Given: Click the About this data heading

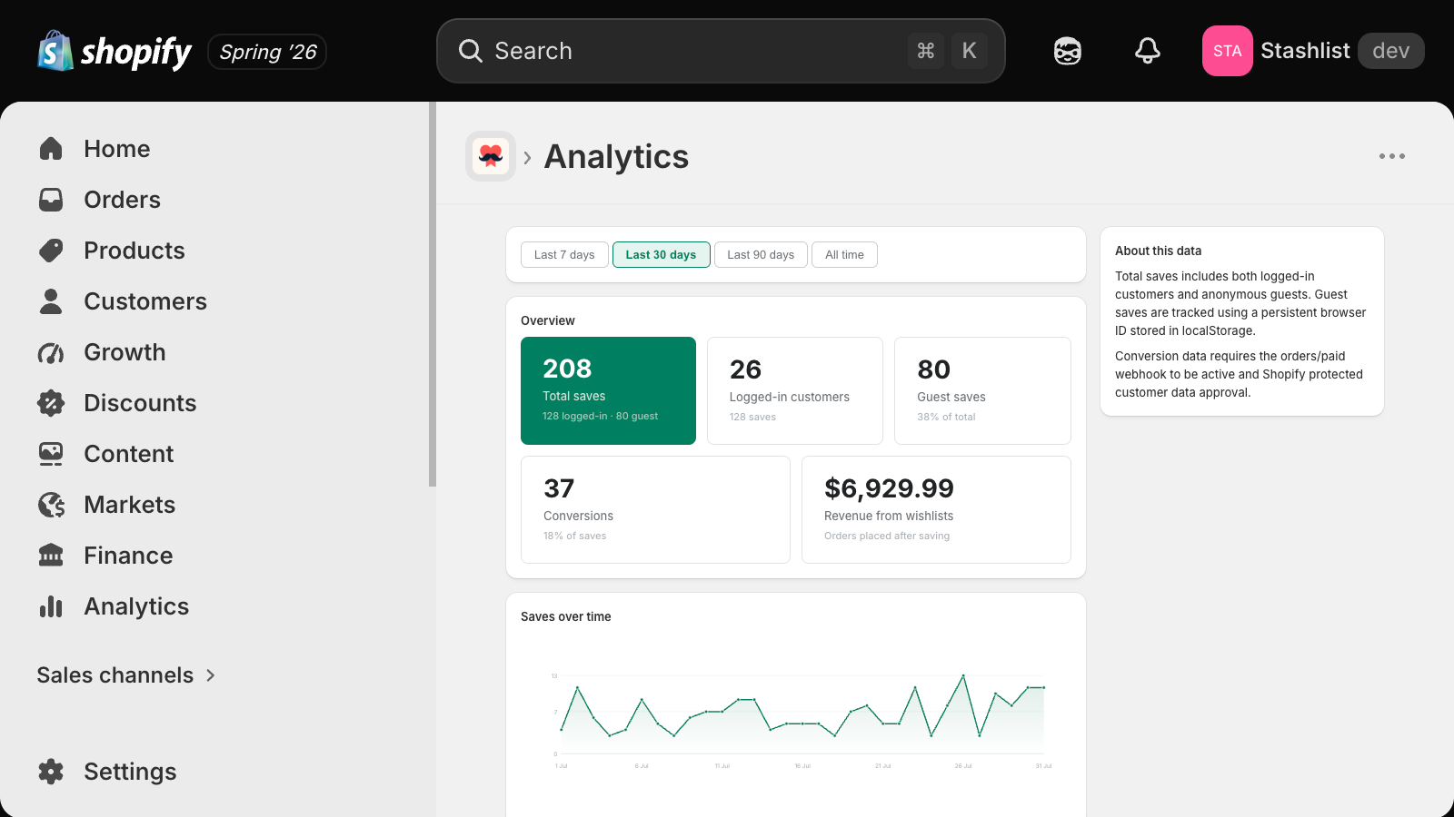Looking at the screenshot, I should 1158,251.
